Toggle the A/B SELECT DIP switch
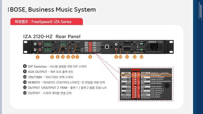203x114 pixels. coord(135,75)
